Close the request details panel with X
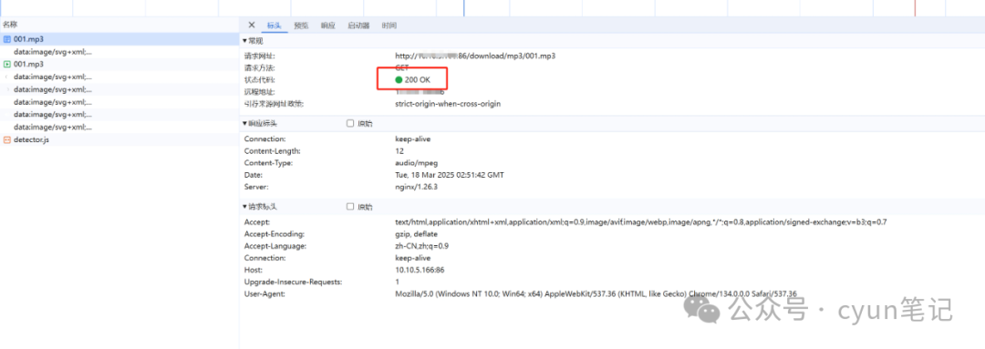This screenshot has width=985, height=349. click(252, 26)
